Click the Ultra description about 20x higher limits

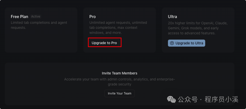click(197, 28)
